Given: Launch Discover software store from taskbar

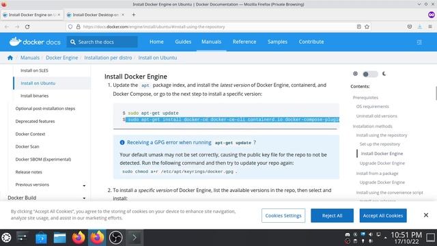Looking at the screenshot, I should (41, 238).
